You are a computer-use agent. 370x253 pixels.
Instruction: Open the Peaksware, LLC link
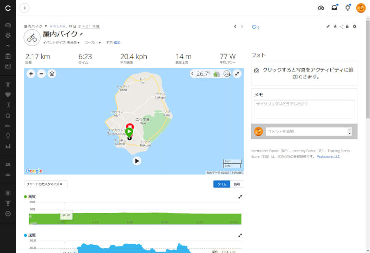(328, 157)
